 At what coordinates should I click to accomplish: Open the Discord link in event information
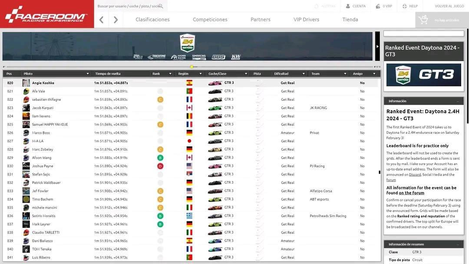[415, 175]
